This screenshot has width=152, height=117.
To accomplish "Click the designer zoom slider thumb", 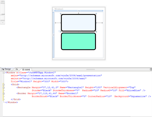I will tap(3, 15).
